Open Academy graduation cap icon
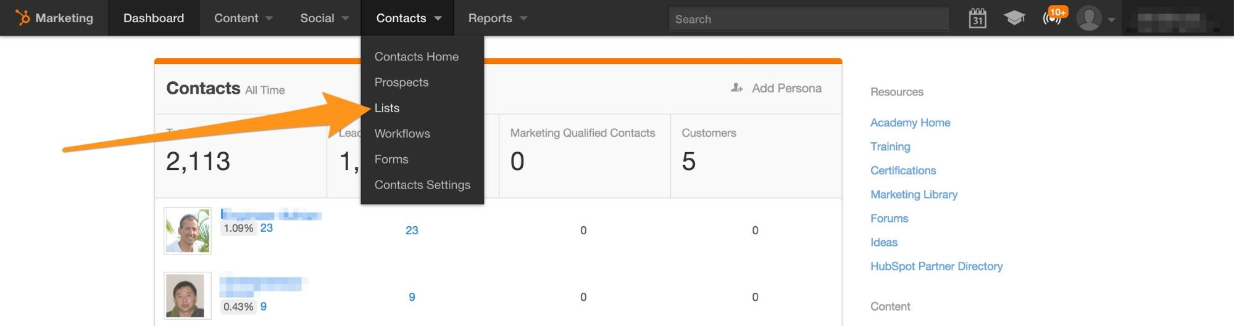This screenshot has width=1234, height=326. (x=1014, y=18)
